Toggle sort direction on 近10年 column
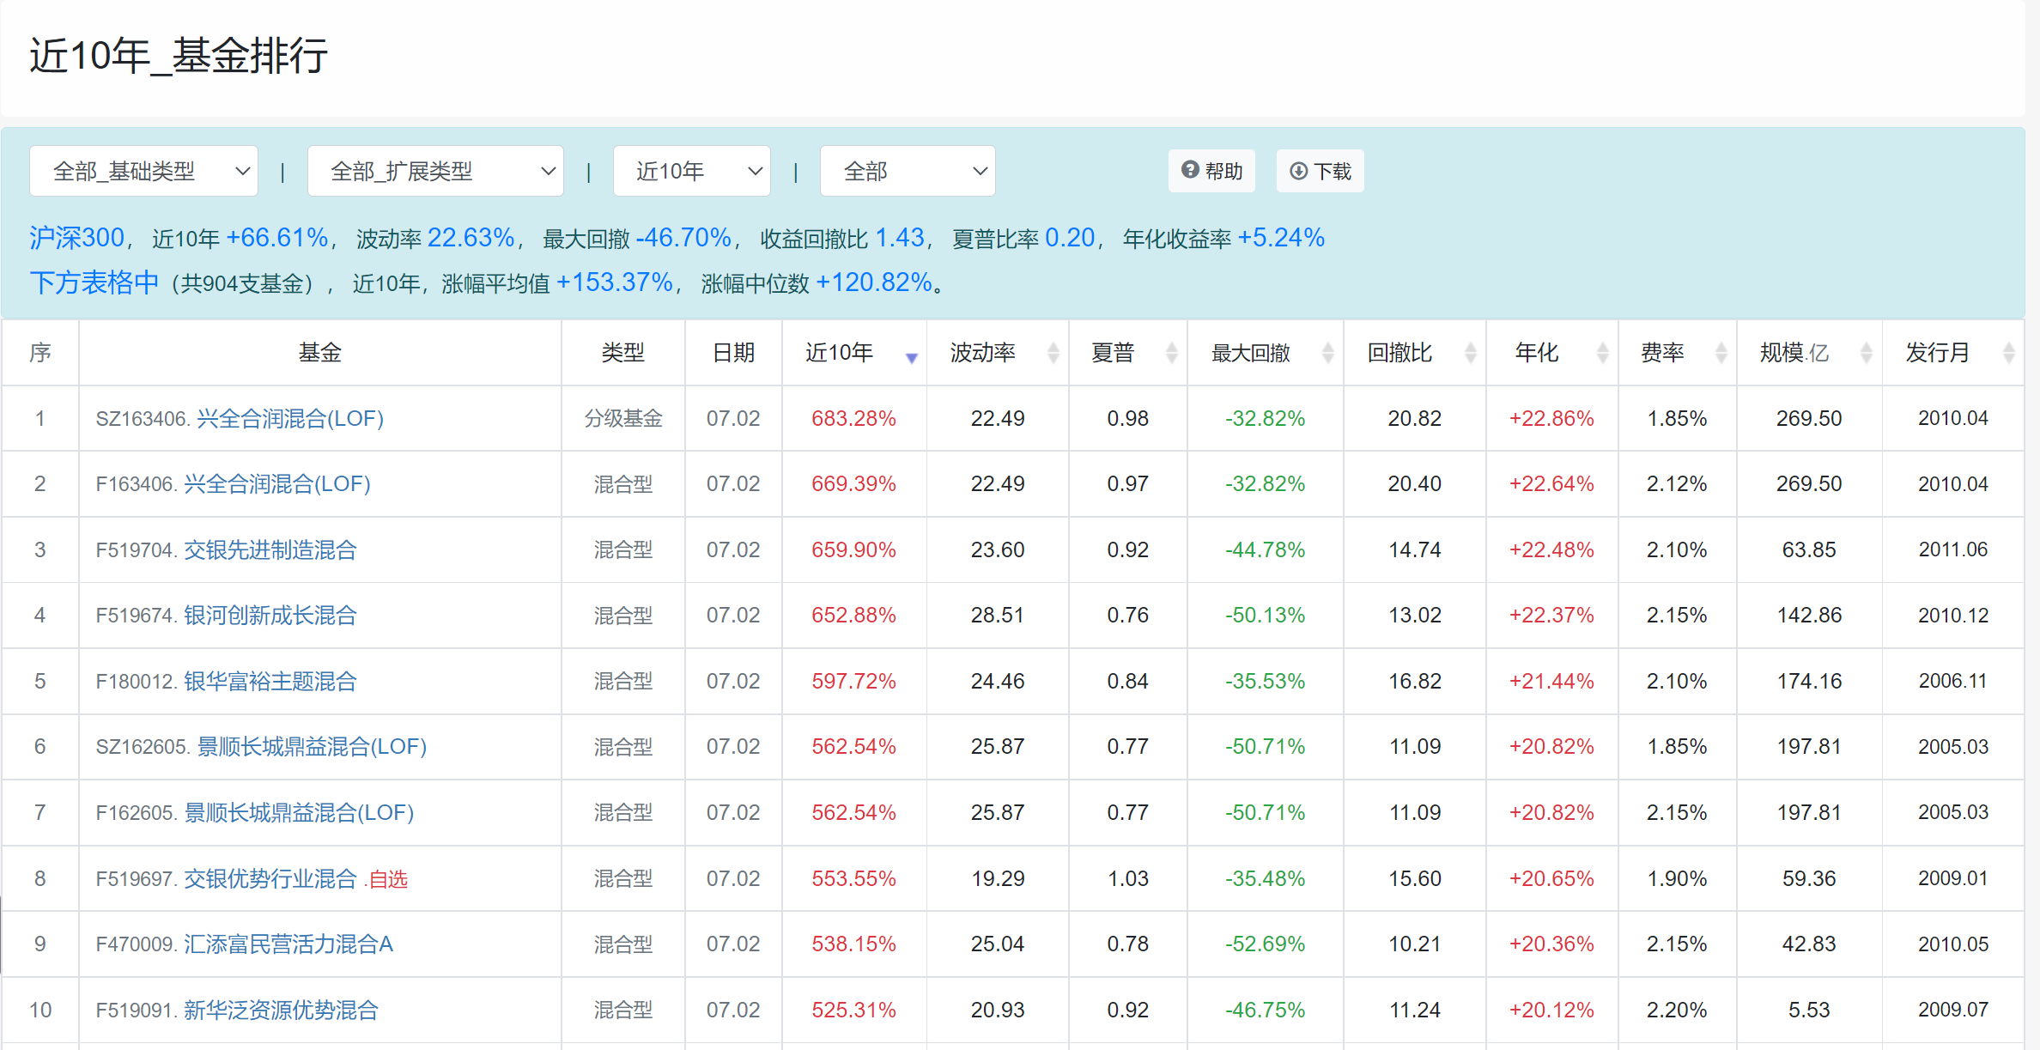The width and height of the screenshot is (2040, 1050). click(x=911, y=357)
